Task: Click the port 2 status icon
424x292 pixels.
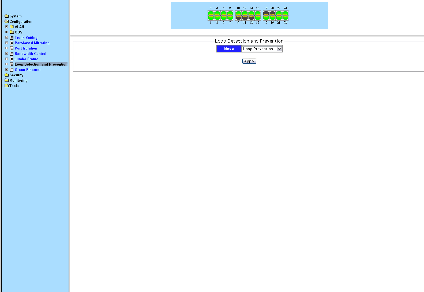Action: click(211, 14)
